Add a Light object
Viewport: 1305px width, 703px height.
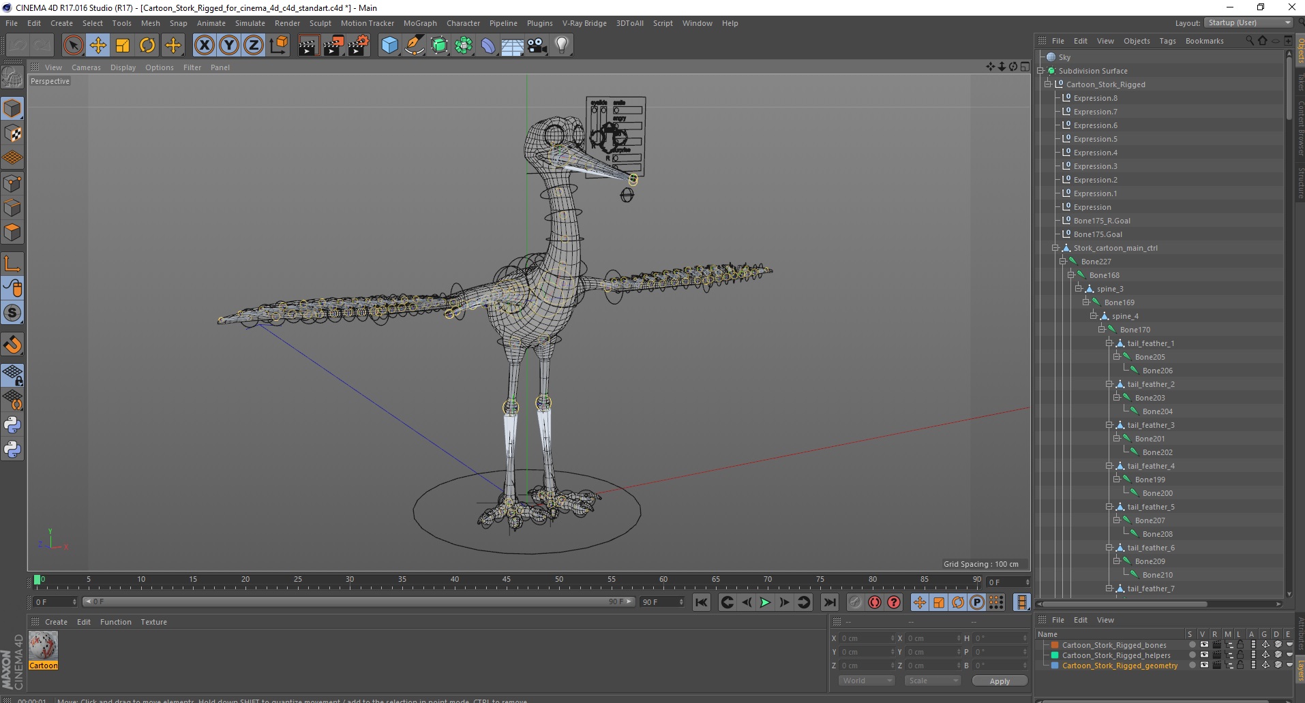point(562,46)
